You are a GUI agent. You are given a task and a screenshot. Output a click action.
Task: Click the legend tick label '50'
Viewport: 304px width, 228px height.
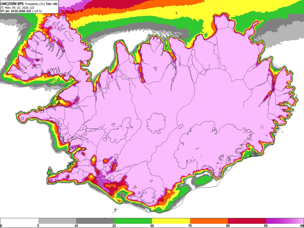pos(152,226)
